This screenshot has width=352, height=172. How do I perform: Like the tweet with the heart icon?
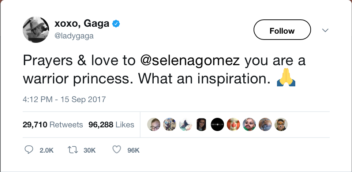click(116, 150)
